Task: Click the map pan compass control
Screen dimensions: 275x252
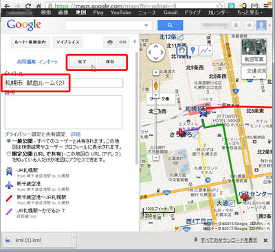Action: pos(156,52)
